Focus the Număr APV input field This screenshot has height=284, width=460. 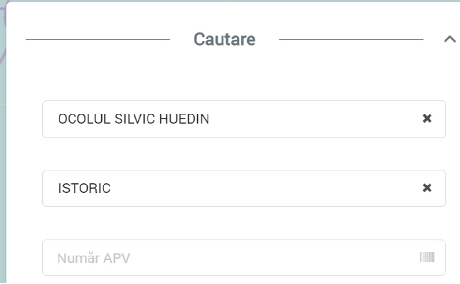click(x=244, y=257)
